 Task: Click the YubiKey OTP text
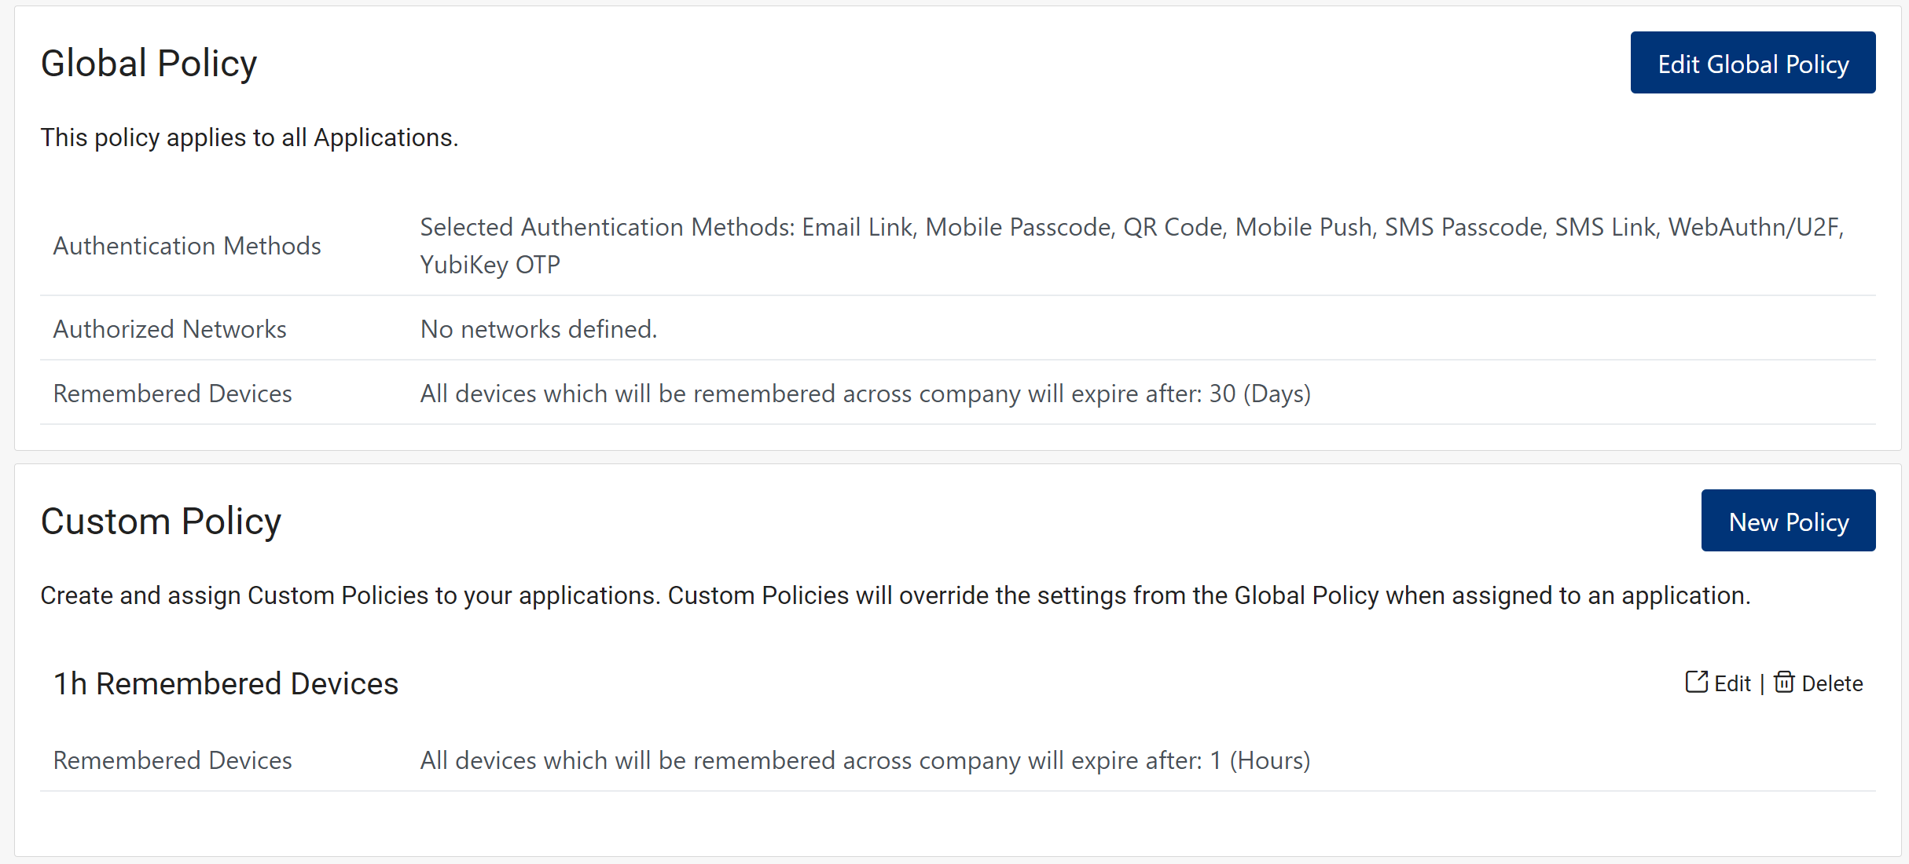490,265
